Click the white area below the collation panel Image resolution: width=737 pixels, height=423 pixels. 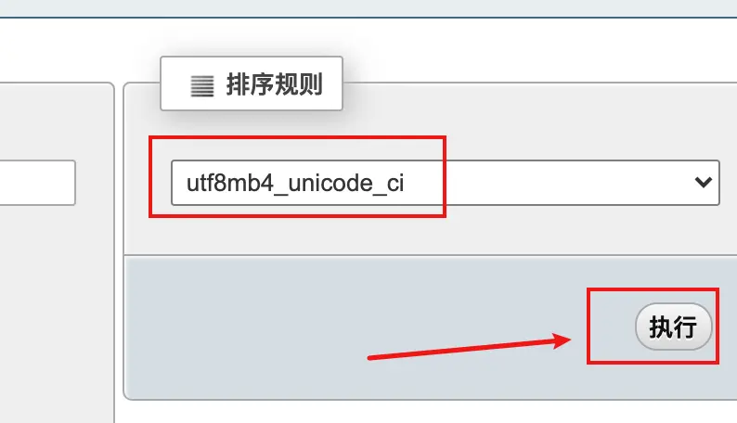423,412
